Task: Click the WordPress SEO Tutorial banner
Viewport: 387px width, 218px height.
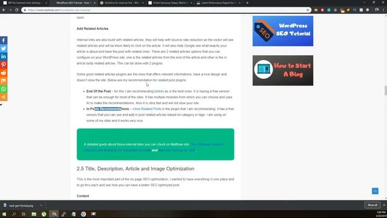Action: coord(283,31)
